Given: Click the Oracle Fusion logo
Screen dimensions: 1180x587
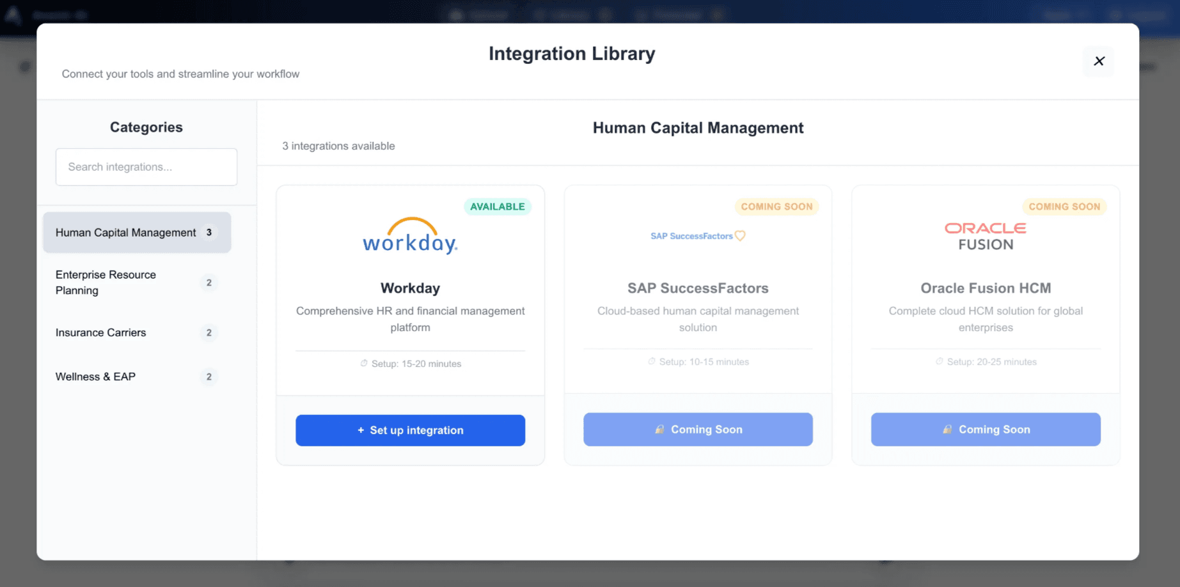Looking at the screenshot, I should pyautogui.click(x=986, y=236).
